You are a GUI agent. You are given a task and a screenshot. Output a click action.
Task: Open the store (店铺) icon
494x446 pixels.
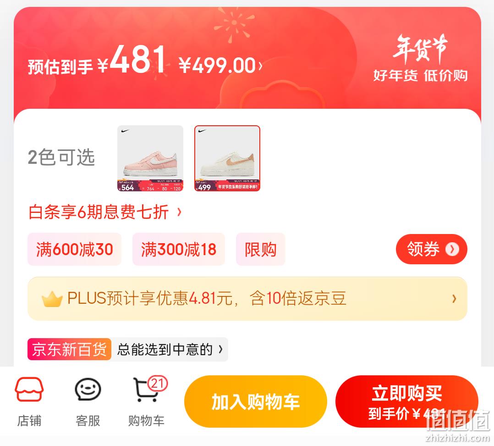point(29,389)
